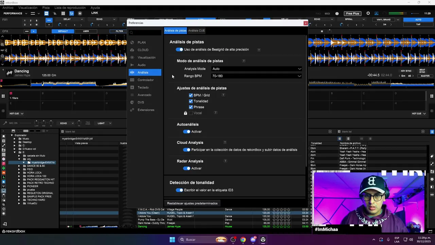The height and width of the screenshot is (245, 435).
Task: Open the Windows Start menu
Action: pos(172,240)
